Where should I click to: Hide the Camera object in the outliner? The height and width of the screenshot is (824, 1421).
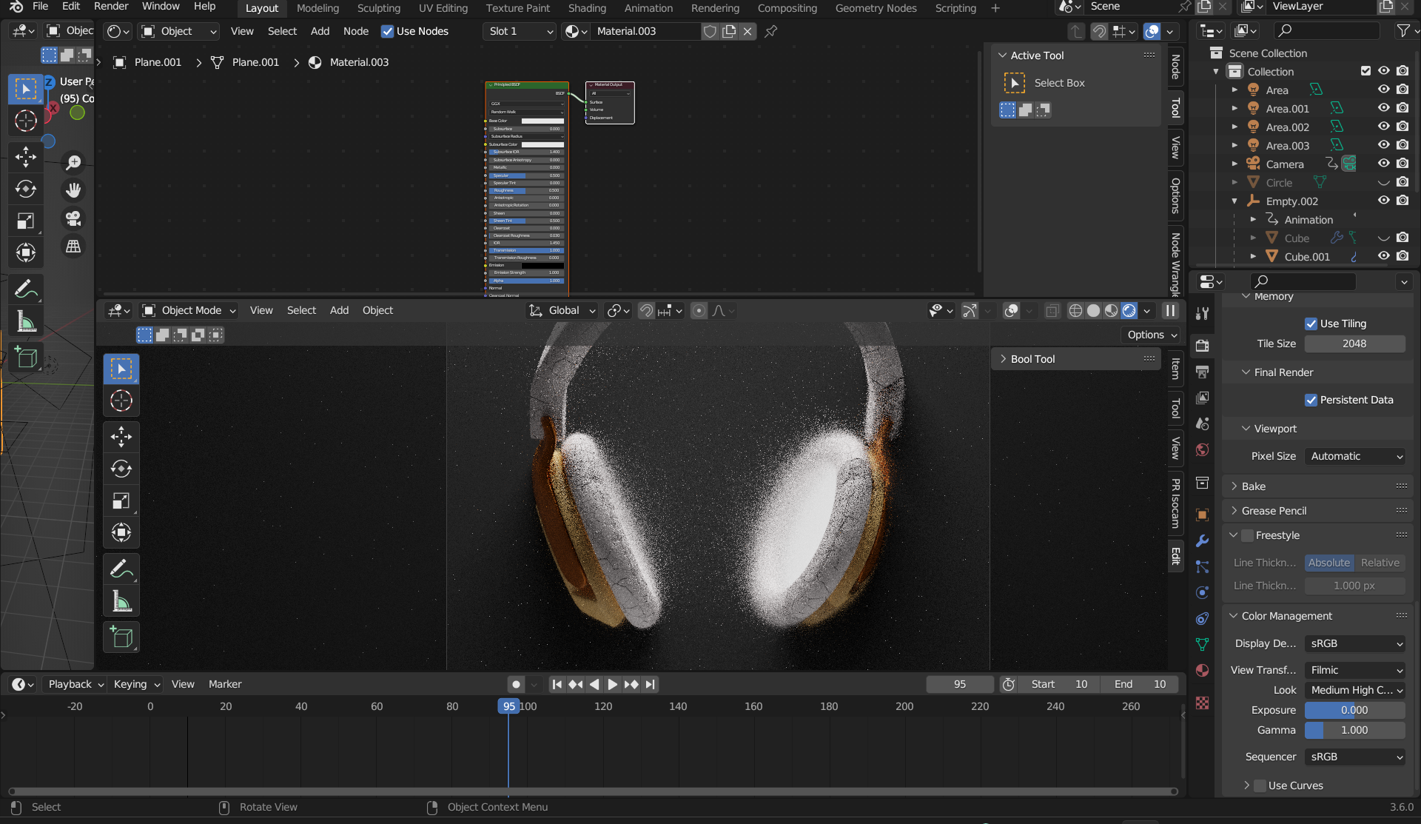pos(1384,164)
